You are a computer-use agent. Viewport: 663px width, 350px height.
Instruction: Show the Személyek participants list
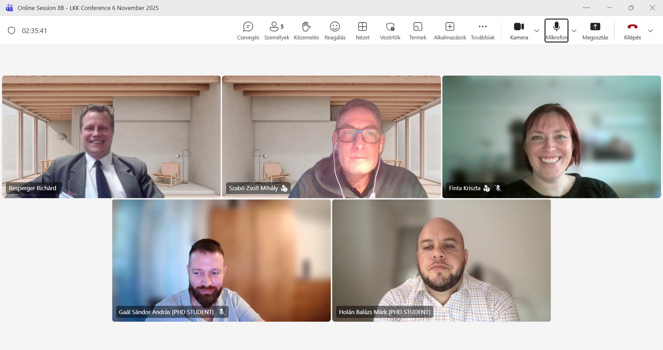[276, 31]
